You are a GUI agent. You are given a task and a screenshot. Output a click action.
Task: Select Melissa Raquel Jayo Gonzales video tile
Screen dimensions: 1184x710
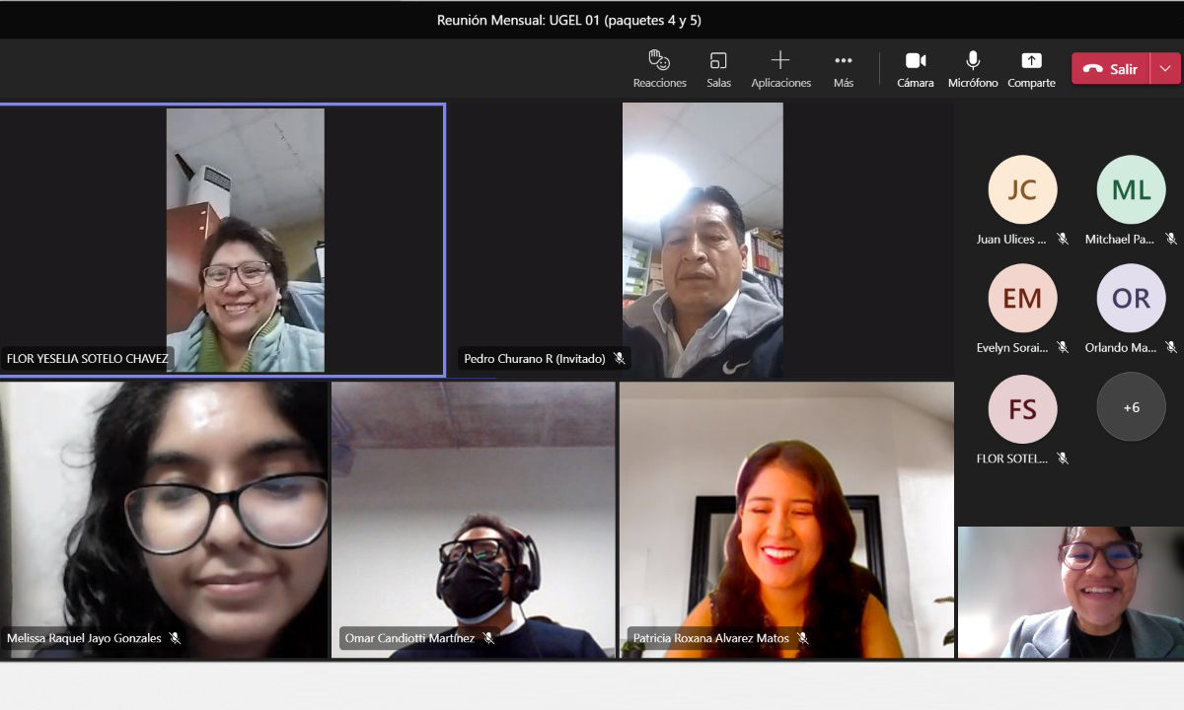click(x=164, y=520)
